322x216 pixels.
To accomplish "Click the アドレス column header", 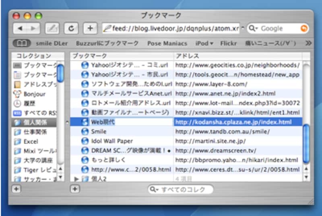I will click(238, 56).
